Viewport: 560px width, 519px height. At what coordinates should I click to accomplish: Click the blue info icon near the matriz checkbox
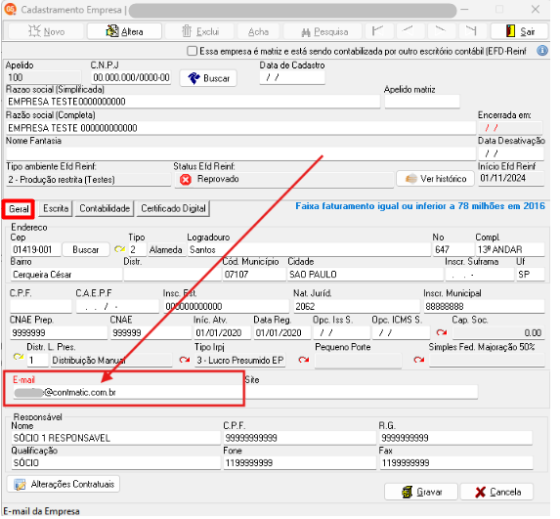tap(541, 51)
